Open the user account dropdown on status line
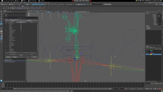The height and width of the screenshot is (92, 163). coord(107,4)
